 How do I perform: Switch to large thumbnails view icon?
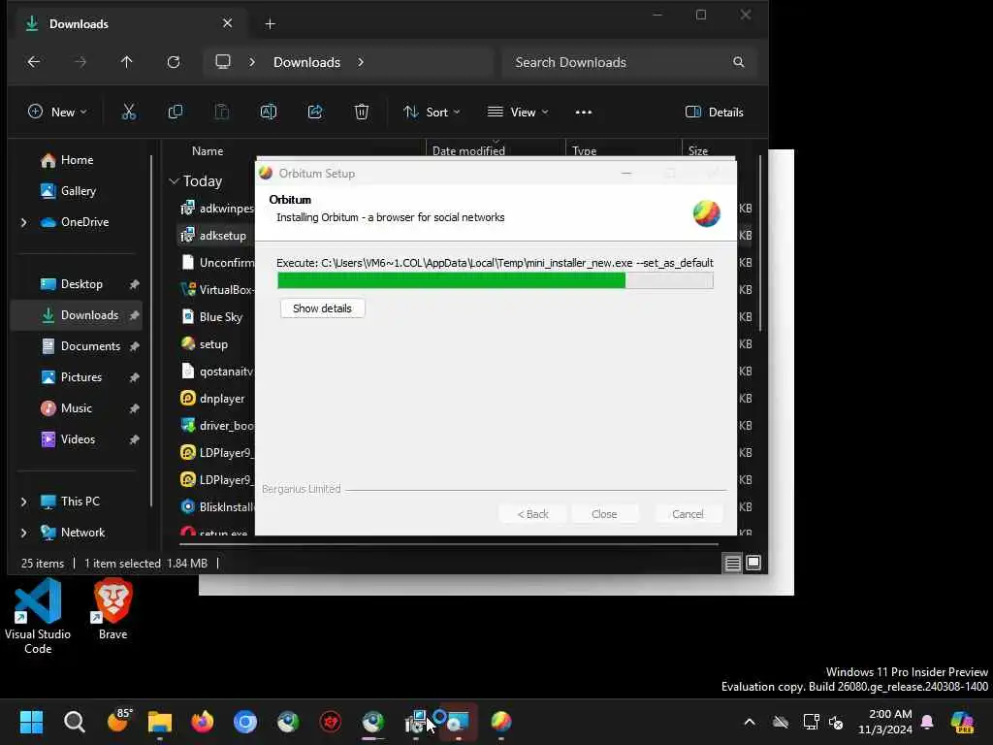753,564
